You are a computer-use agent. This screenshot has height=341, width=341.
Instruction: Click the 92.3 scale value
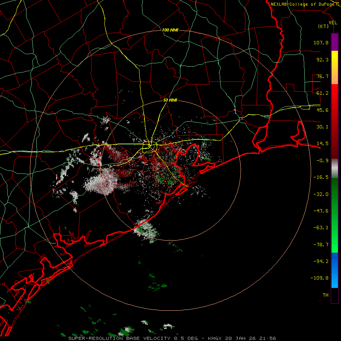322,59
